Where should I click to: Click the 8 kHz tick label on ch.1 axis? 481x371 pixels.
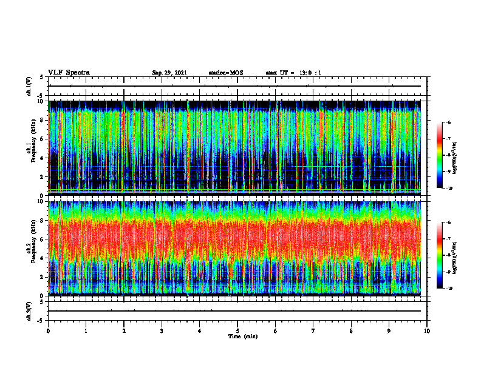[x=43, y=120]
